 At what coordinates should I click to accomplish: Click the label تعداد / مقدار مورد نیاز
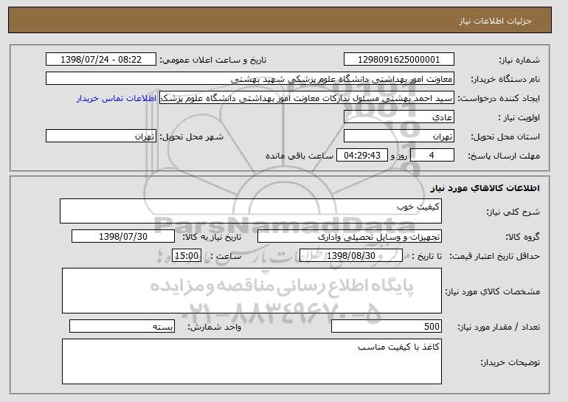point(499,327)
